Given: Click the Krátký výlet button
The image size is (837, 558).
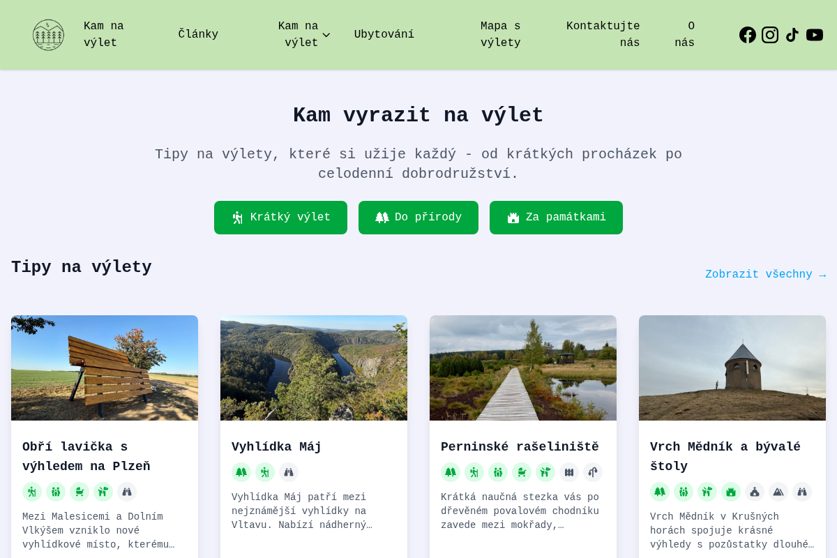Looking at the screenshot, I should 280,218.
